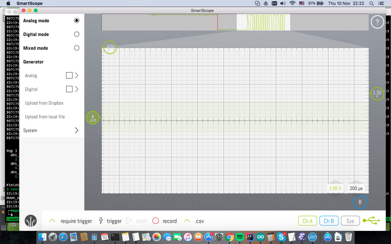Click Upload from Dropbox
Viewport: 391px width, 244px height.
(x=44, y=103)
